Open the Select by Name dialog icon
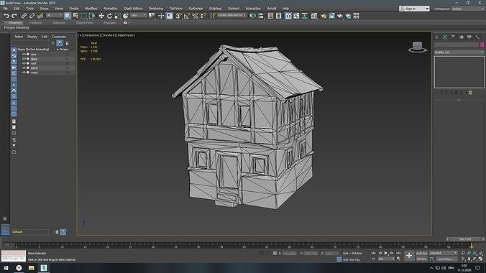This screenshot has width=486, height=273. click(75, 16)
